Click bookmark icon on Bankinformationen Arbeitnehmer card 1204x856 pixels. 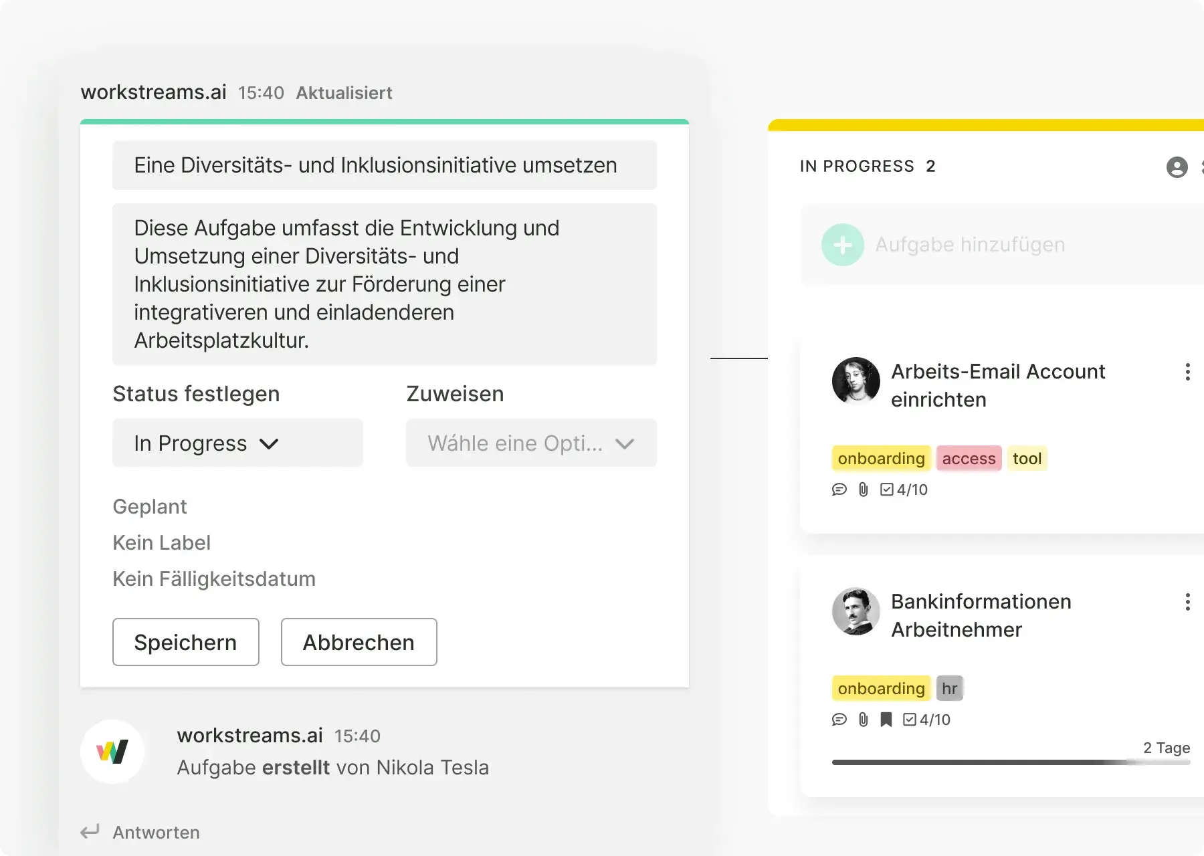coord(886,720)
